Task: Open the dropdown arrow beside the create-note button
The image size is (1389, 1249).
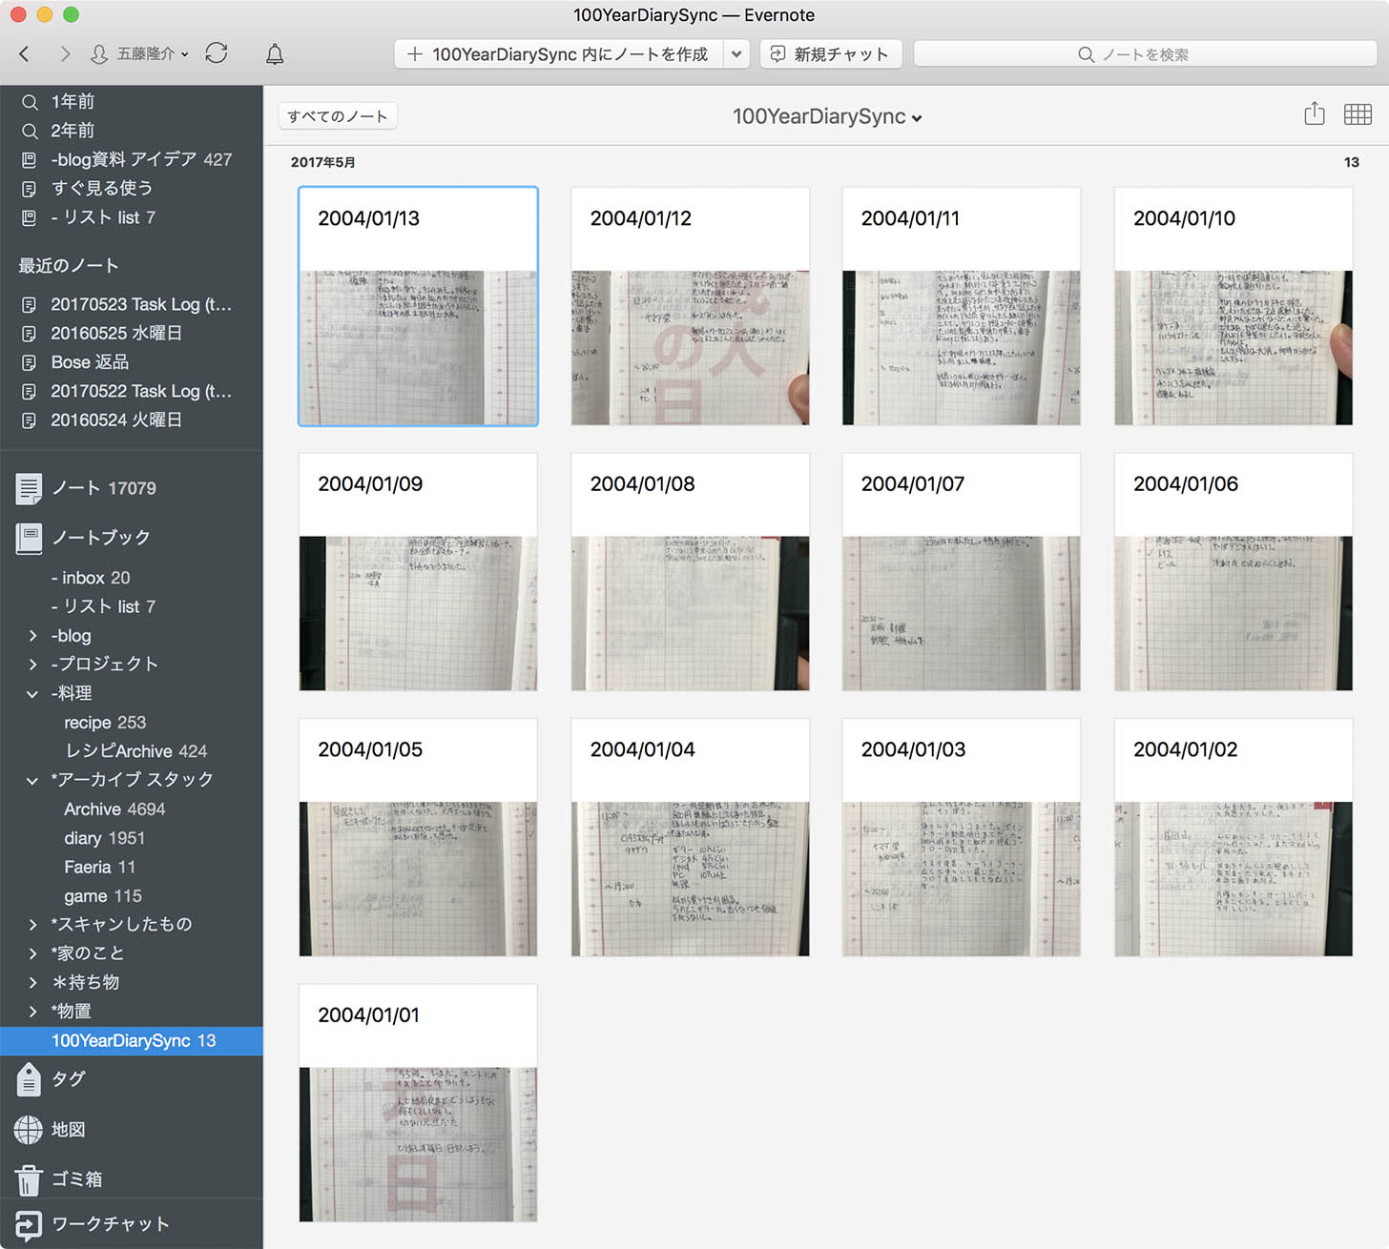Action: 736,54
